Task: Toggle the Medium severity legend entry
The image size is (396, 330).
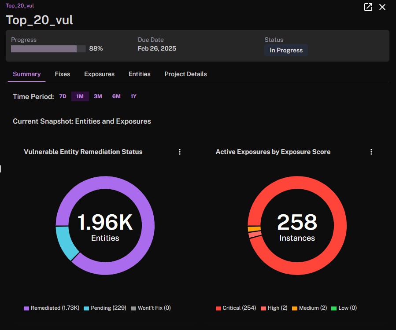Action: tap(309, 308)
